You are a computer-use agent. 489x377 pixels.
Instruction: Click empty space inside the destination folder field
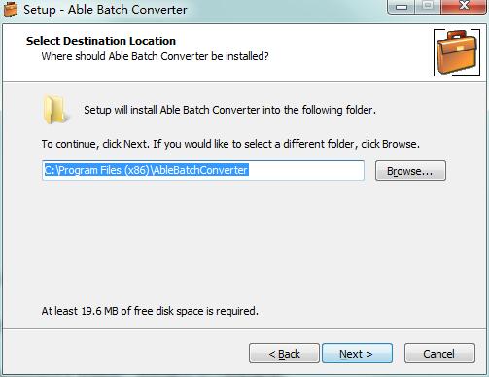pos(306,170)
